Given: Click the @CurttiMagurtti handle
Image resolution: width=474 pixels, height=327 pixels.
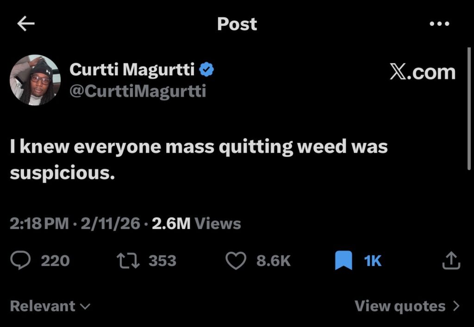Looking at the screenshot, I should [137, 91].
